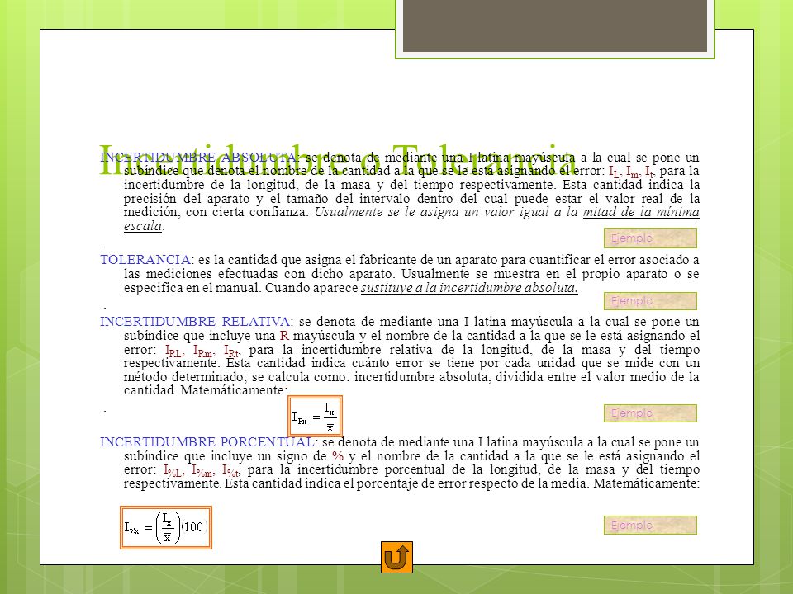Click the orange return arrow icon

coord(396,557)
